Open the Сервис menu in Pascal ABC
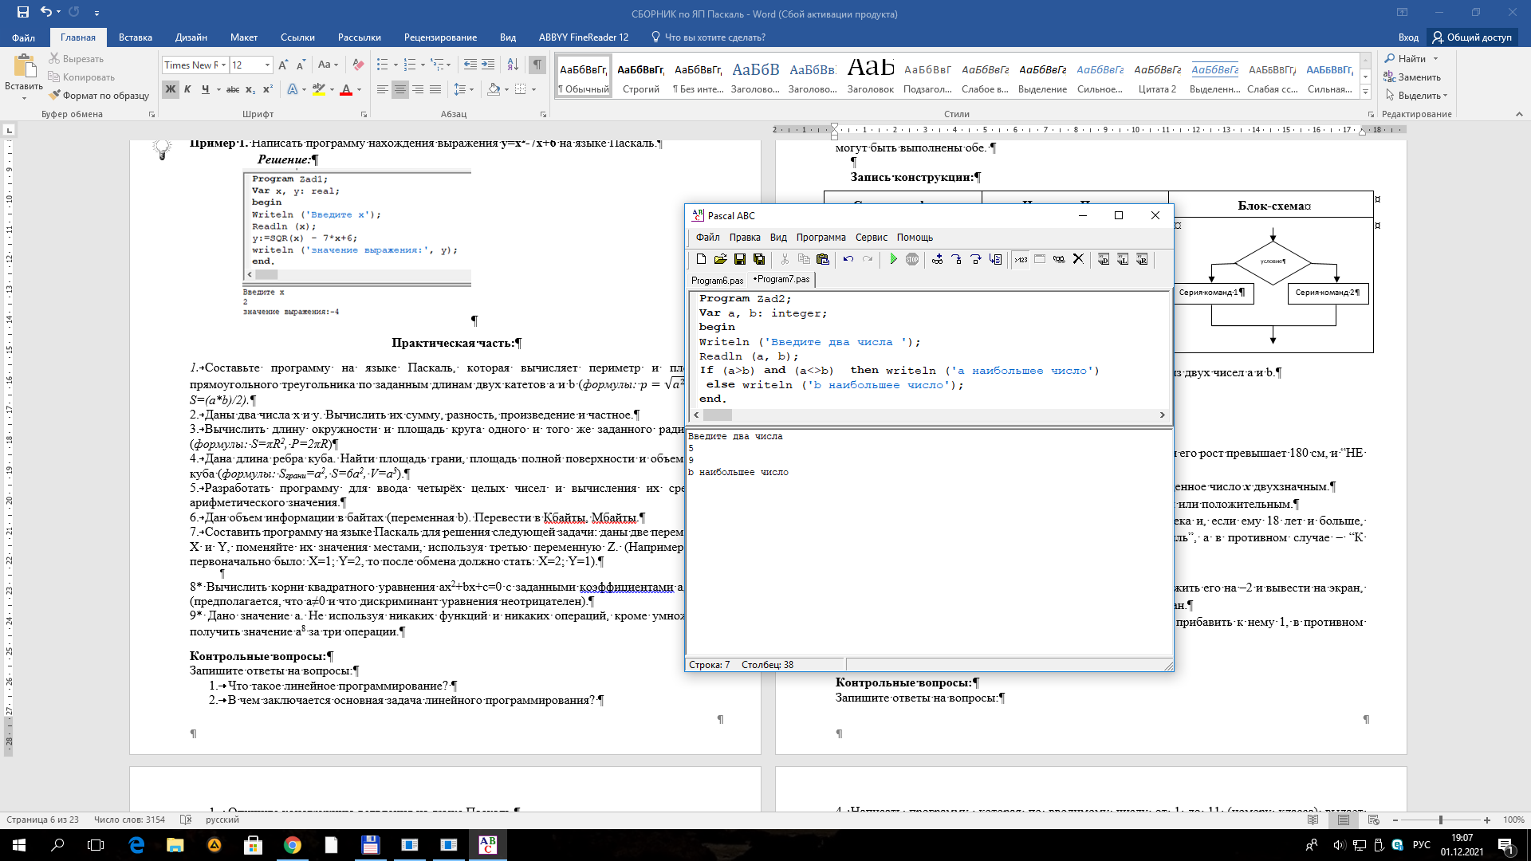1531x861 pixels. pos(872,238)
